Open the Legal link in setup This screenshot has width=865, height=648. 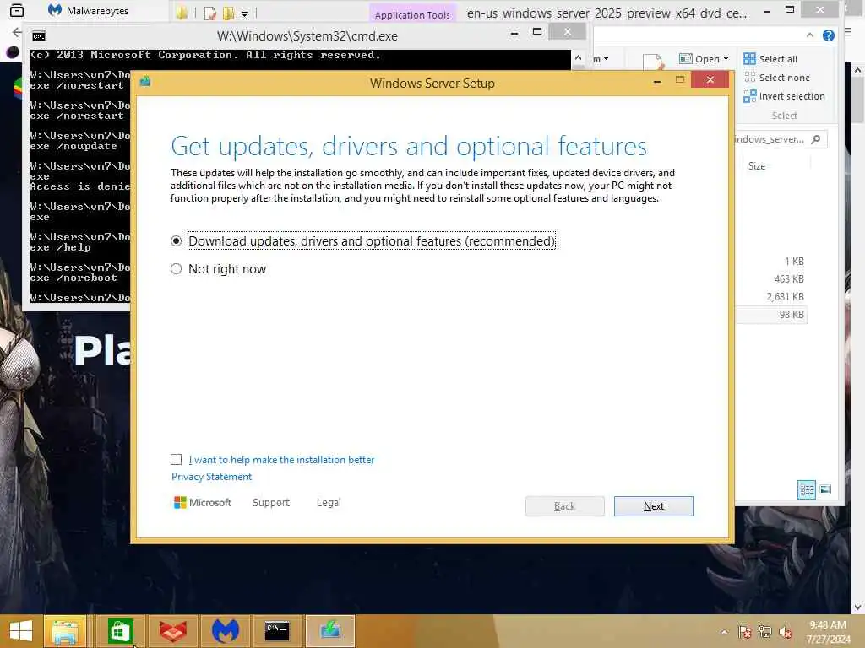329,503
